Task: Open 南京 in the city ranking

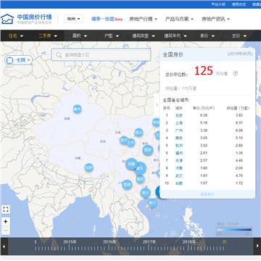Action: coord(179,138)
